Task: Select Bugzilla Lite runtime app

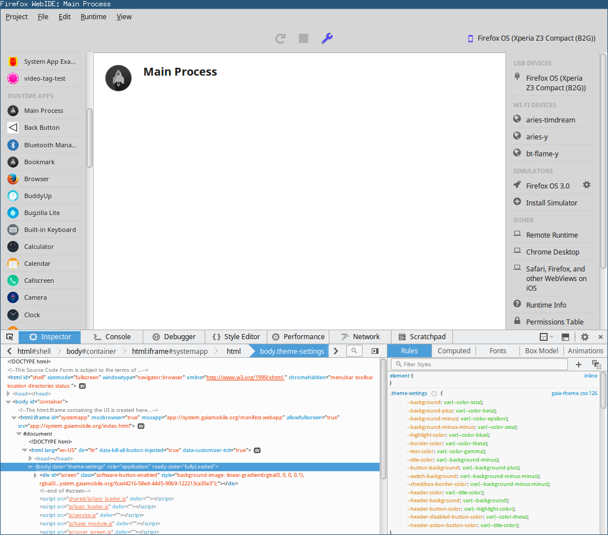Action: point(44,213)
